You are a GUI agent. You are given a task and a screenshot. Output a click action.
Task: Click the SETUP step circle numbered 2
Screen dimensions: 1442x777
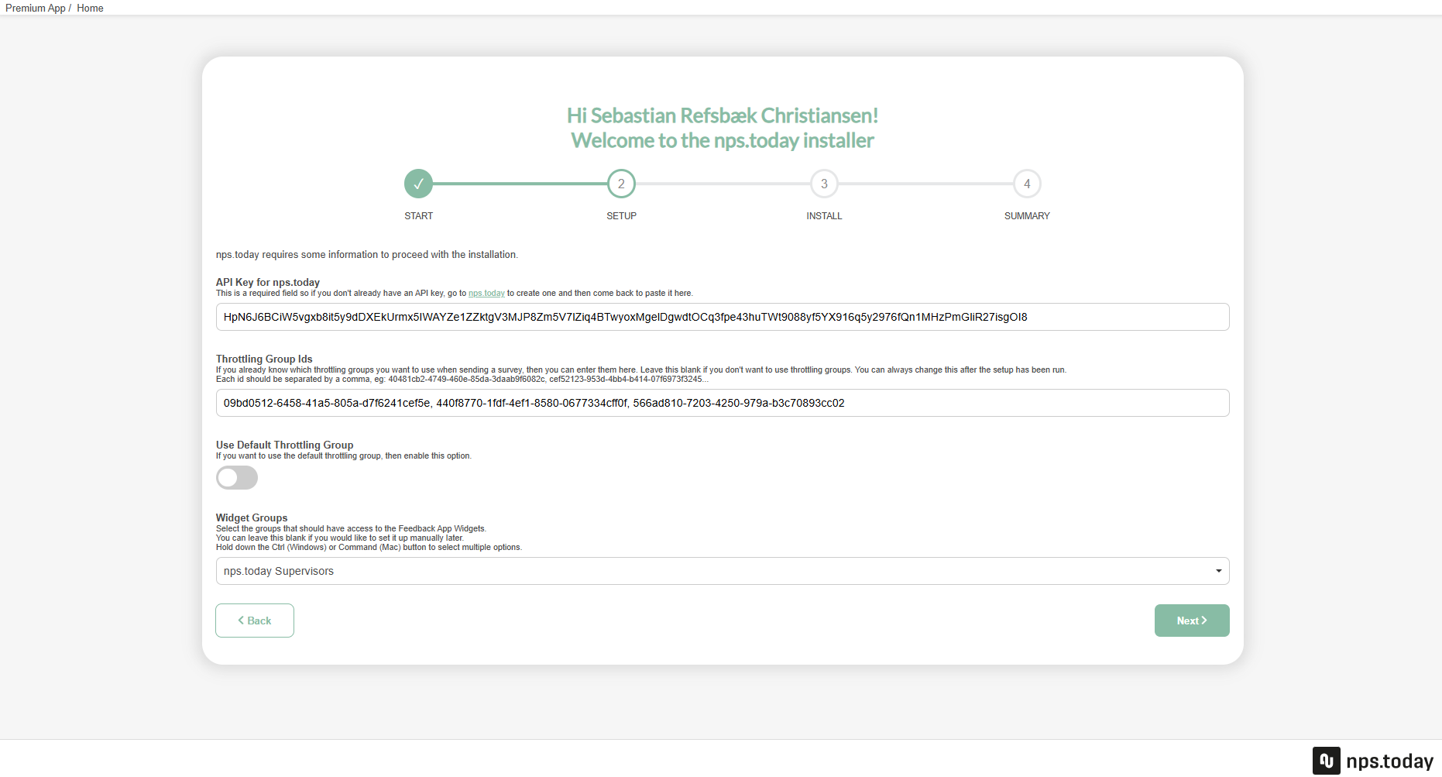tap(621, 184)
